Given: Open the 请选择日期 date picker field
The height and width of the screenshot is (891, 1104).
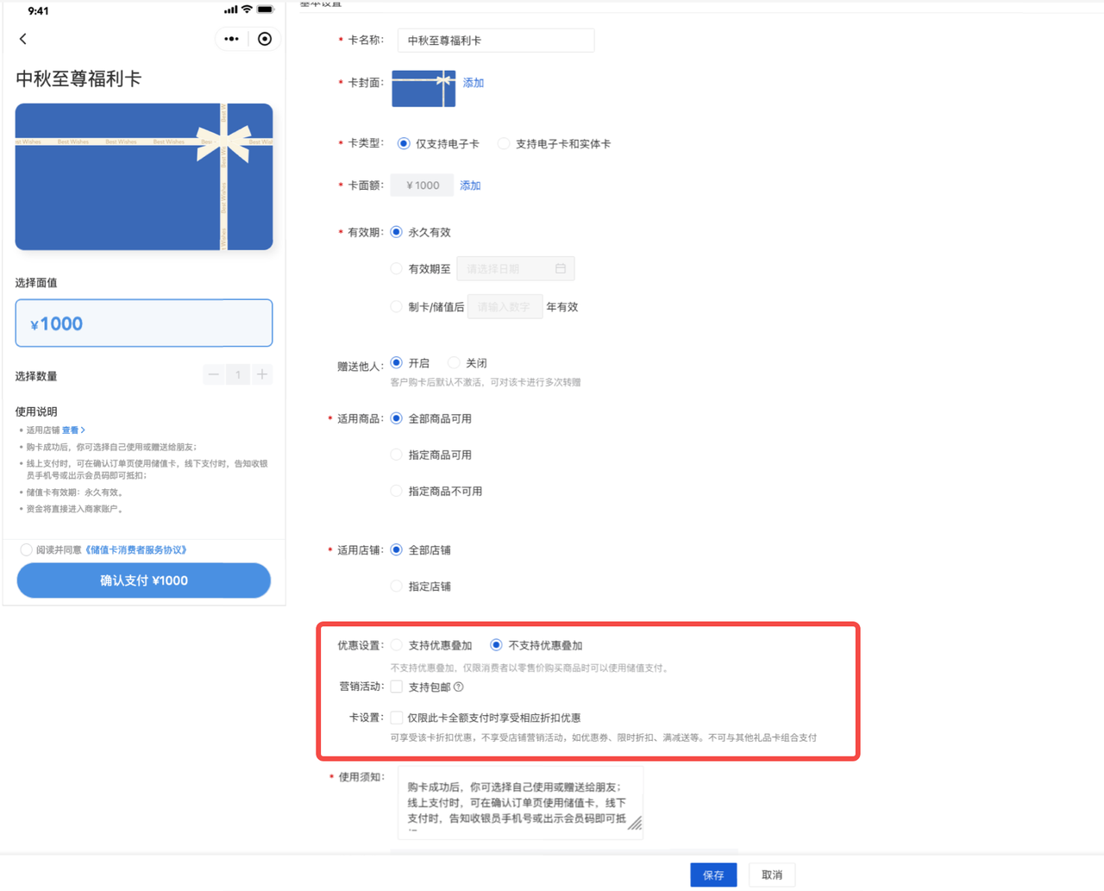Looking at the screenshot, I should pyautogui.click(x=516, y=269).
